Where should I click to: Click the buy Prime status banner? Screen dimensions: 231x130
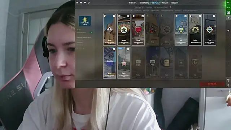85,21
